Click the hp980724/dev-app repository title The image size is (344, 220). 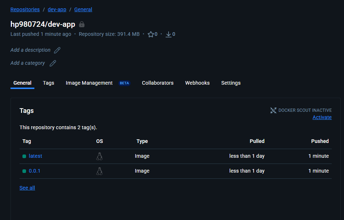coord(43,24)
